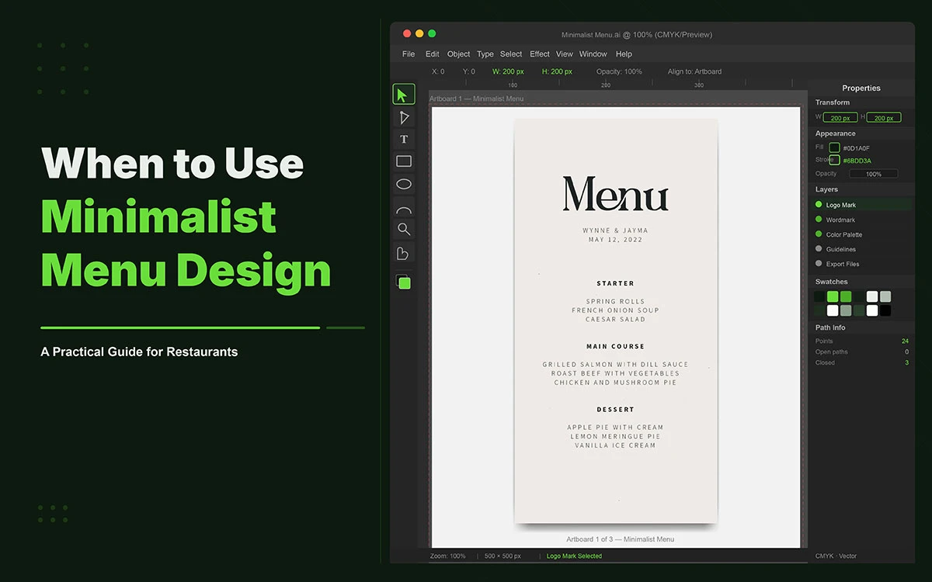Viewport: 932px width, 582px height.
Task: Click 'Zoom: 100%' in the status bar
Action: (x=448, y=556)
